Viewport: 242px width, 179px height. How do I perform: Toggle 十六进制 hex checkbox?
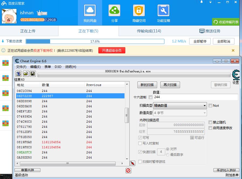(x=150, y=97)
